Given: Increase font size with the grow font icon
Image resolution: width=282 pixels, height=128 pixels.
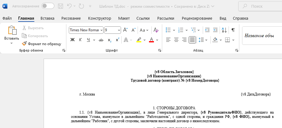Looking at the screenshot, I should click(125, 30).
